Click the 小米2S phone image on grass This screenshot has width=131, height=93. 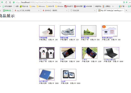pos(90,53)
